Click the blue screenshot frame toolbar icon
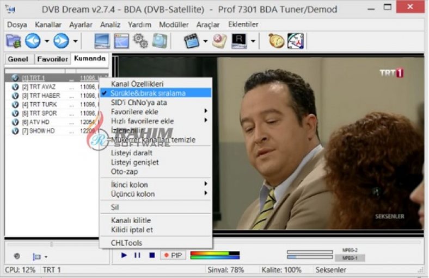 click(160, 41)
